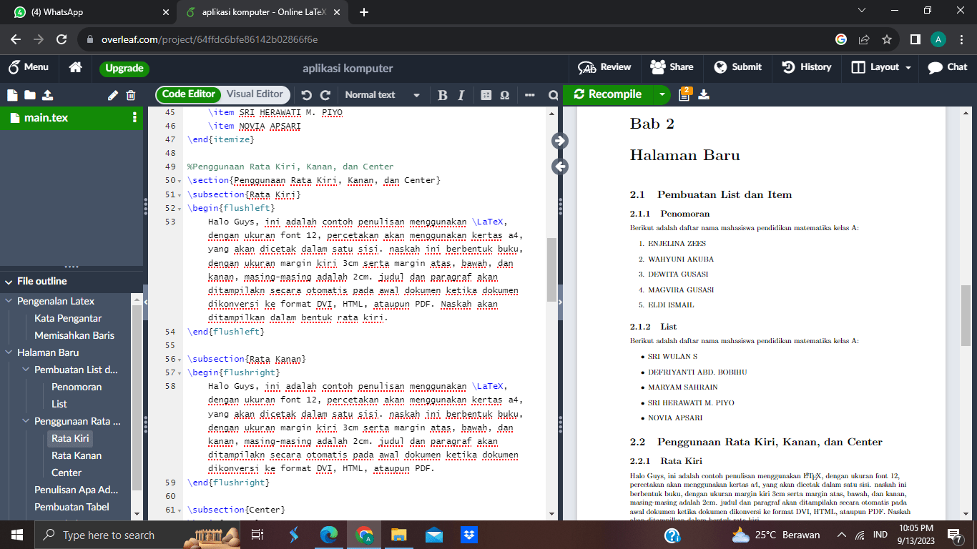Rename the selected file with the pencil icon
The height and width of the screenshot is (549, 977).
(x=113, y=95)
